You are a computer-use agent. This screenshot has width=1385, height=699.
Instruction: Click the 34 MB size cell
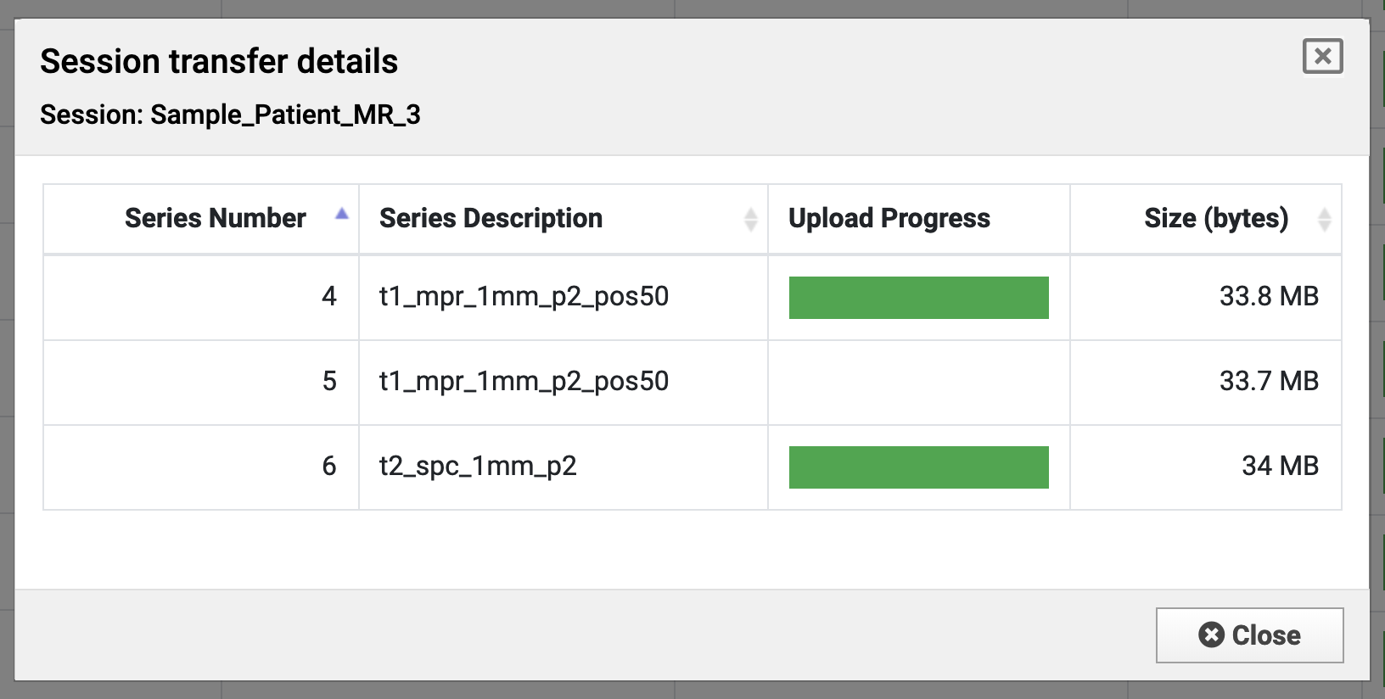1280,467
